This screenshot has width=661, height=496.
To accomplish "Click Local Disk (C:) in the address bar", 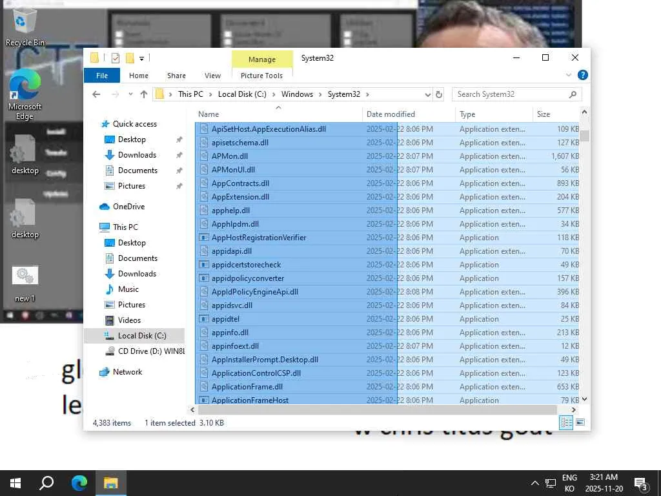I will [x=243, y=94].
